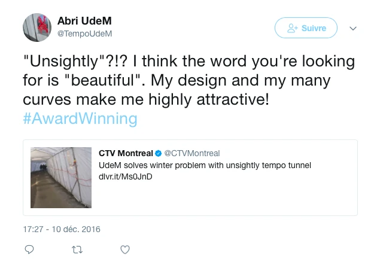Click the quoted headline about the unsightly tempo tunnel
The image size is (380, 271).
pyautogui.click(x=205, y=165)
